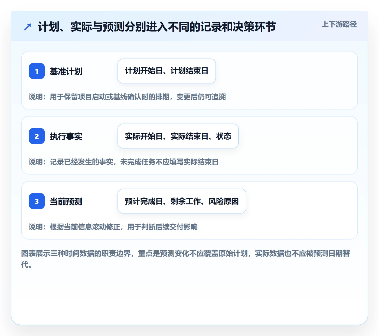Click the 当前预测 step title

point(66,202)
